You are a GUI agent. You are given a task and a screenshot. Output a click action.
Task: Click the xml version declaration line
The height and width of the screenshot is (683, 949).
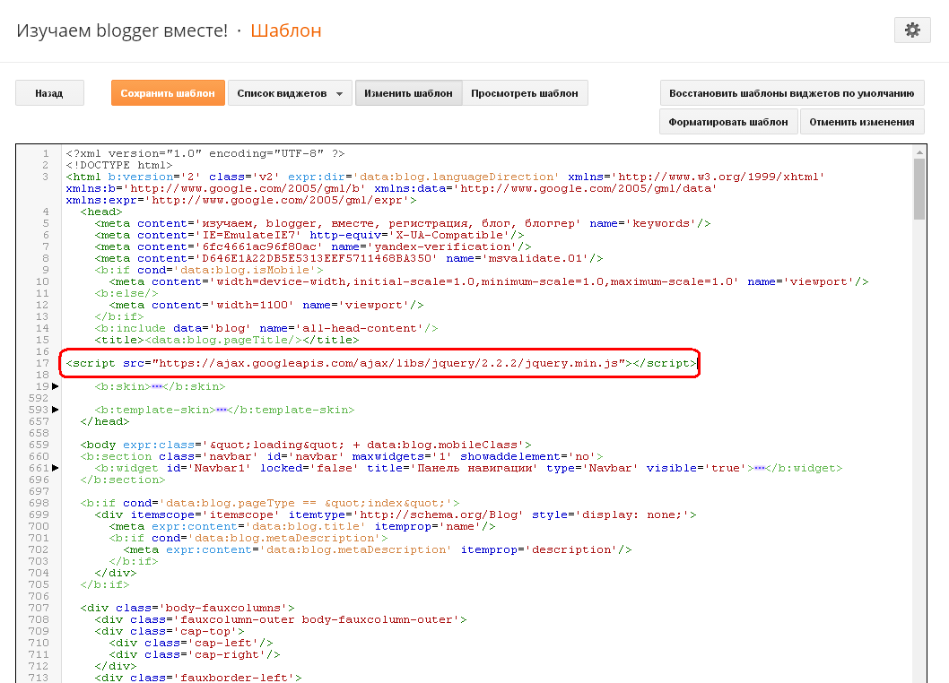pos(205,153)
